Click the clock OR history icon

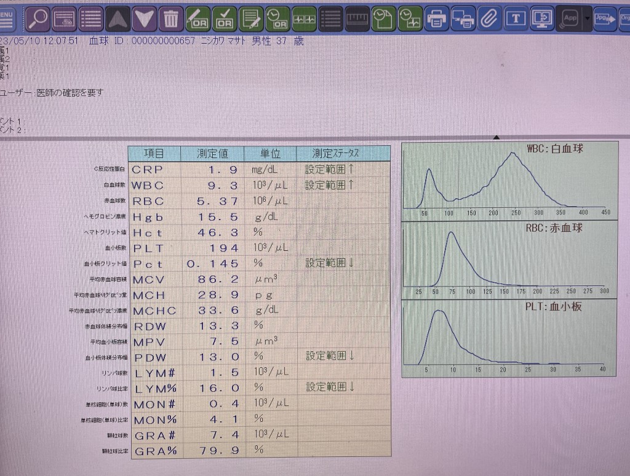277,18
